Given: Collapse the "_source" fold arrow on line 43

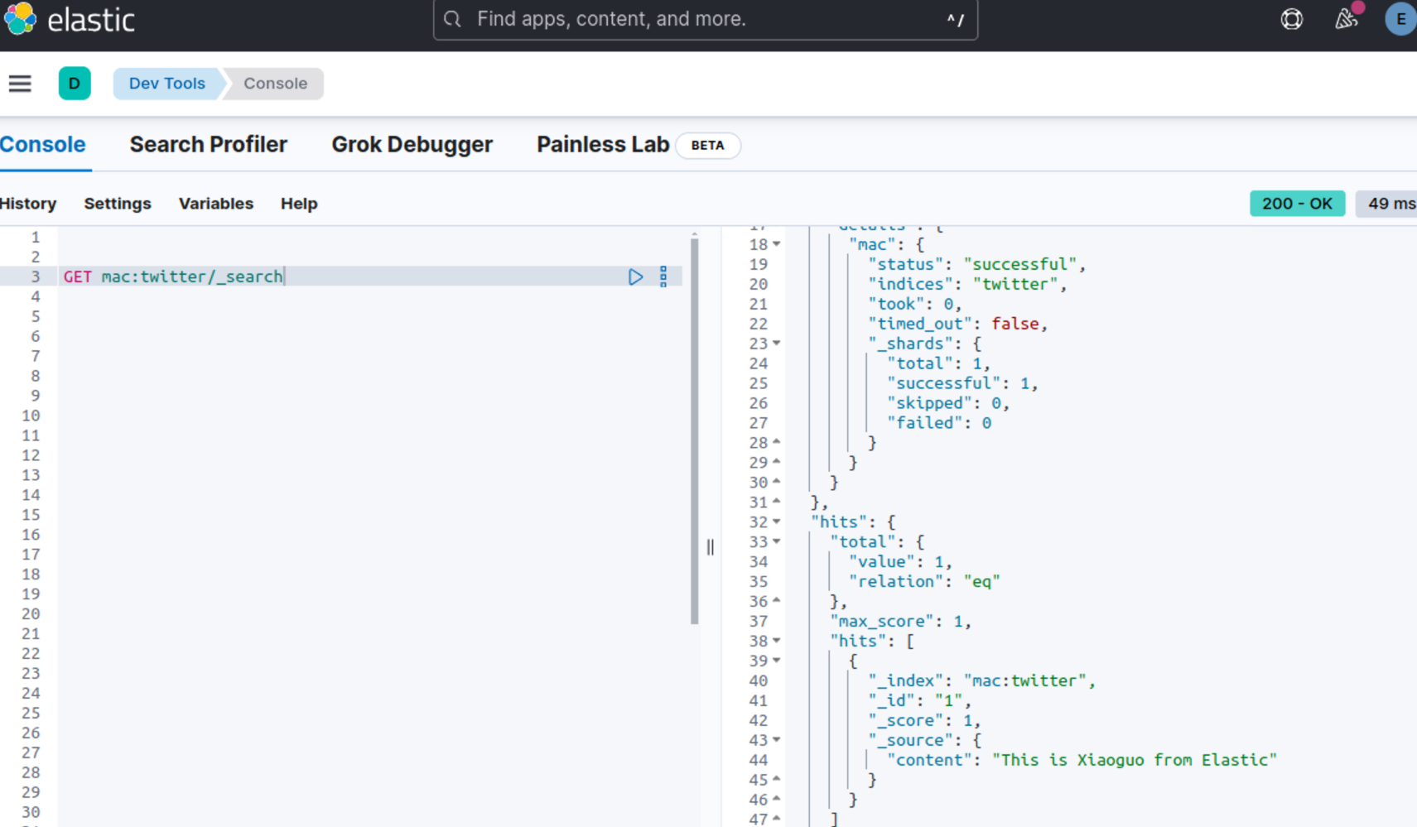Looking at the screenshot, I should pos(777,740).
